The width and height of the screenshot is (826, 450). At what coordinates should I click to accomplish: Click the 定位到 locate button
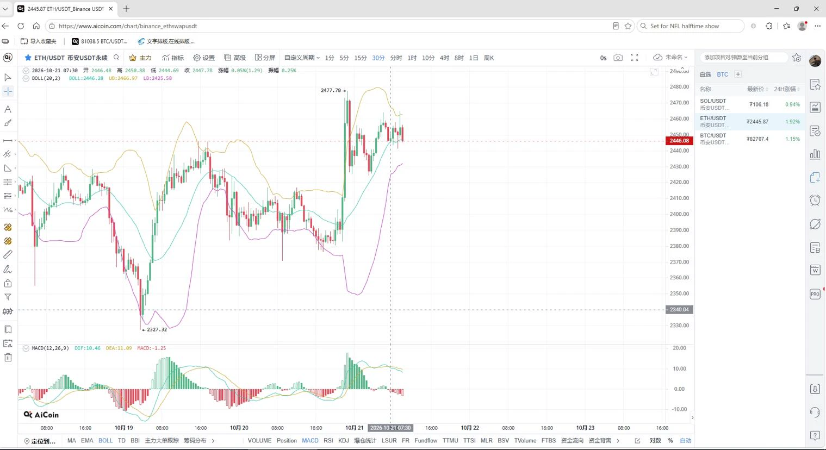coord(40,441)
